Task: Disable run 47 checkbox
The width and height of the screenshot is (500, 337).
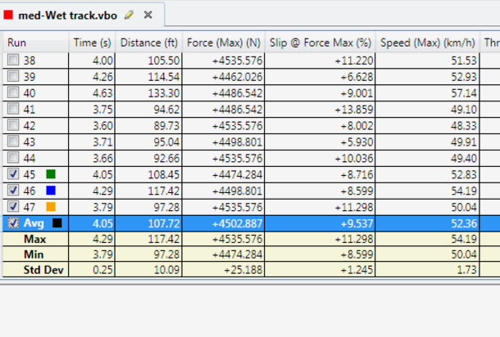Action: (13, 206)
